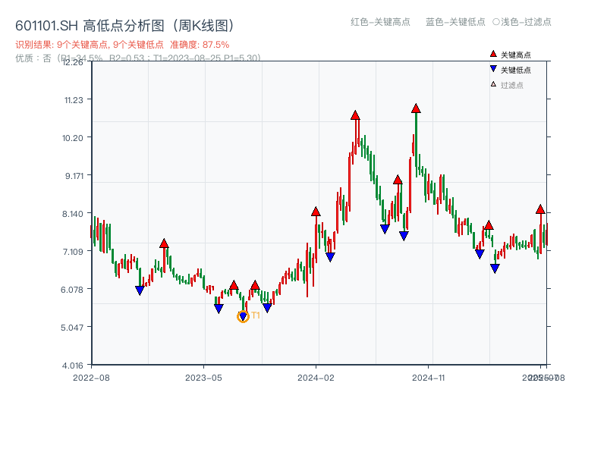Select the red high marker just after T1

255,286
